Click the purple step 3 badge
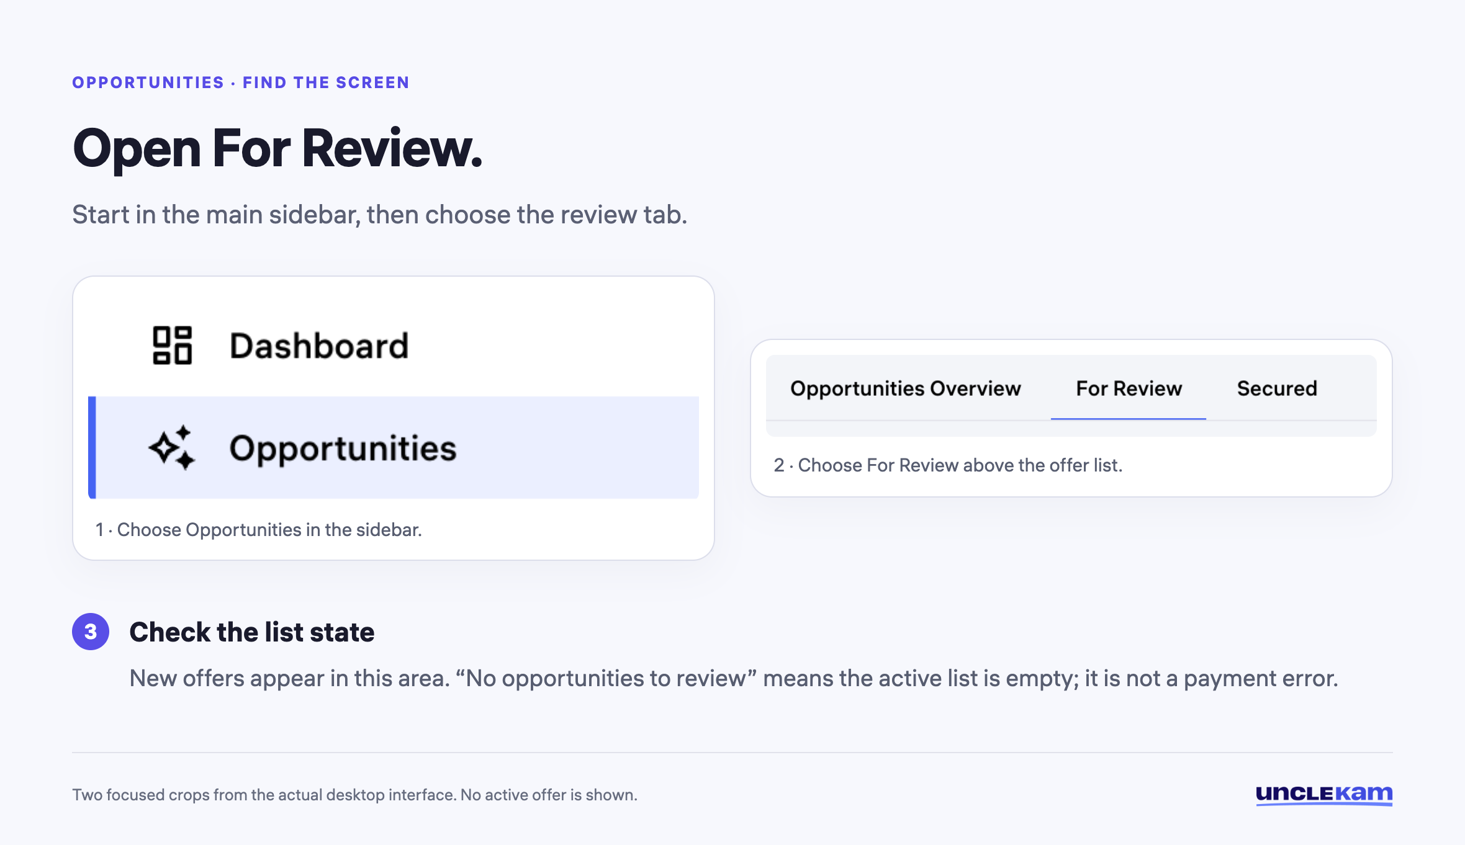This screenshot has height=845, width=1465. [91, 632]
